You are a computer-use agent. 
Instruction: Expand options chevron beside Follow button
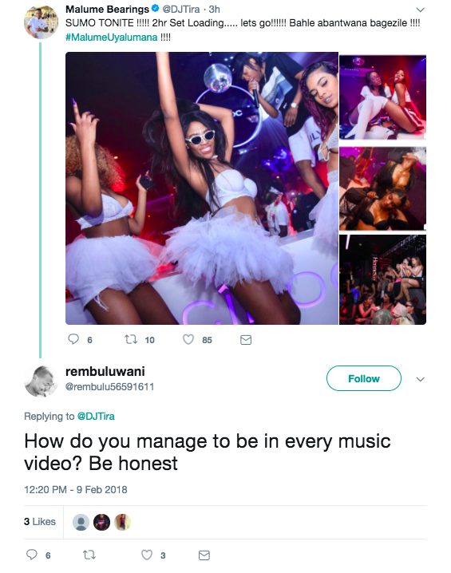[x=421, y=379]
